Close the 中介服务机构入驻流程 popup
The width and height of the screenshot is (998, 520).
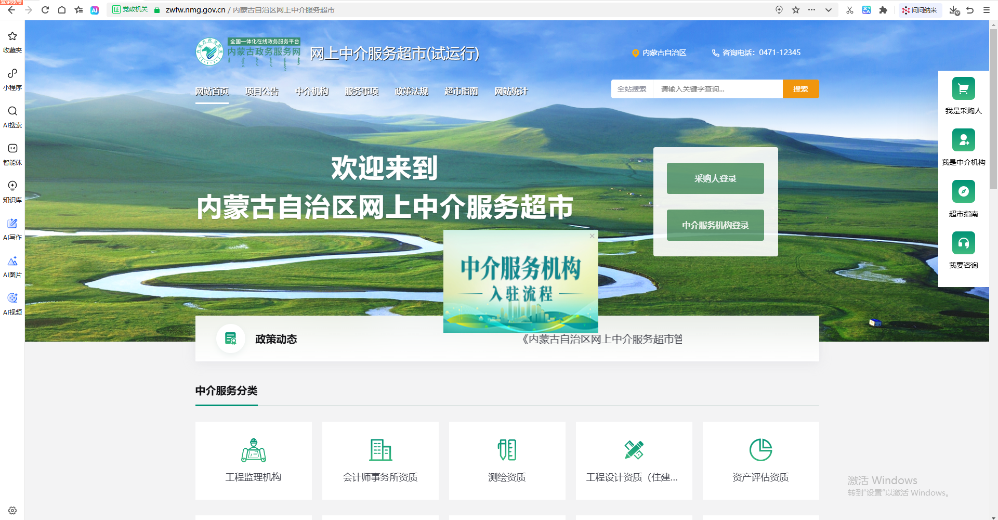pyautogui.click(x=592, y=236)
